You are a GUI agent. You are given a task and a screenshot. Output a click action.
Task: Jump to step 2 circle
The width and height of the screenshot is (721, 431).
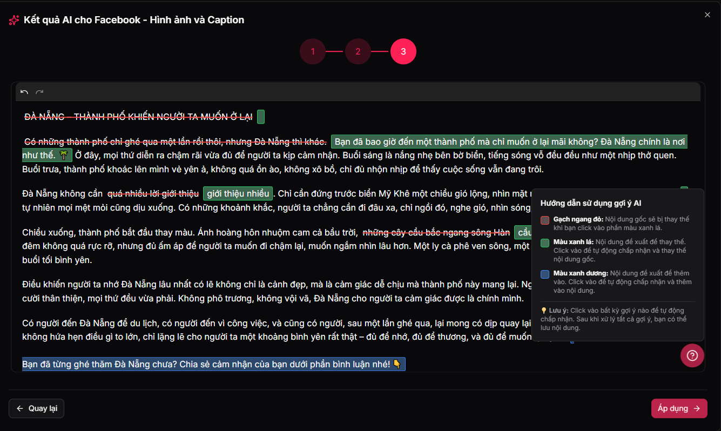[x=358, y=52]
